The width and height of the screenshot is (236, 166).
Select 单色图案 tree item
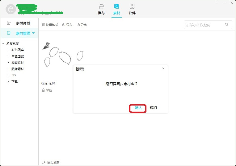18,56
